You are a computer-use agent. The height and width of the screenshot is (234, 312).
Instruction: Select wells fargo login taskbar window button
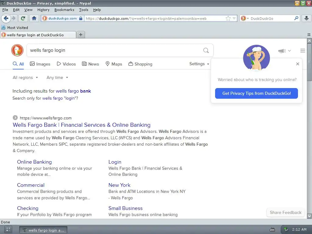tap(43, 230)
